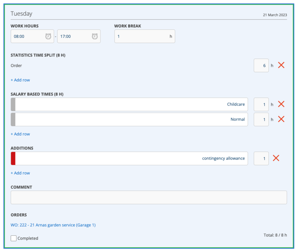Open clock picker for 08:00 start time
This screenshot has height=251, width=298.
tap(48, 36)
